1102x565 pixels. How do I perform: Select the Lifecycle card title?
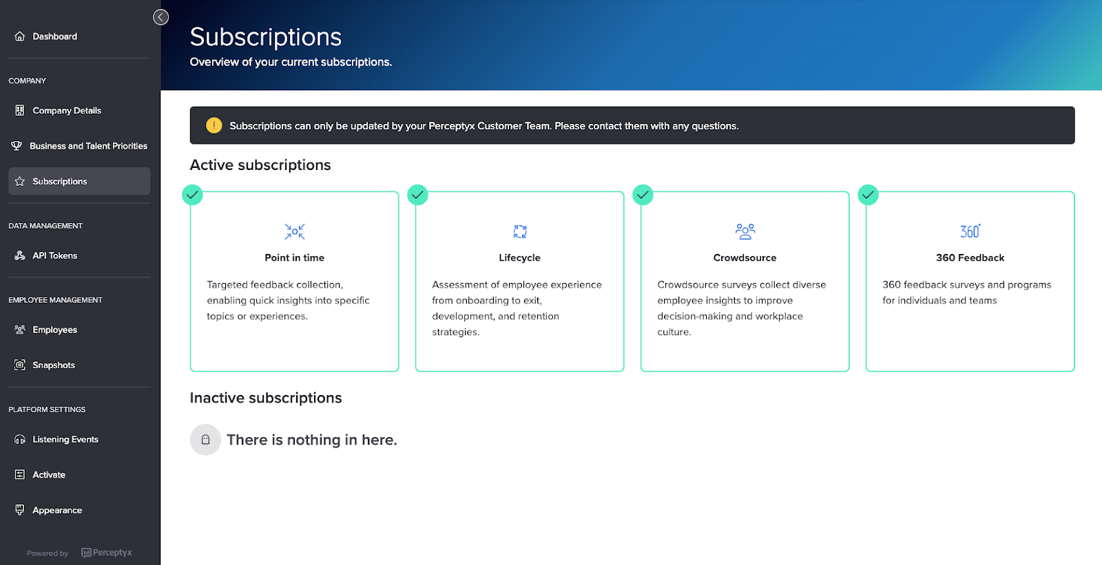coord(520,257)
